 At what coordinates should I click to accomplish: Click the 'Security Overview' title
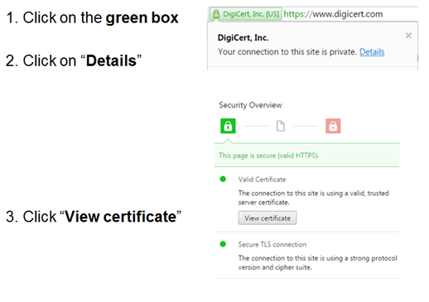coord(250,105)
